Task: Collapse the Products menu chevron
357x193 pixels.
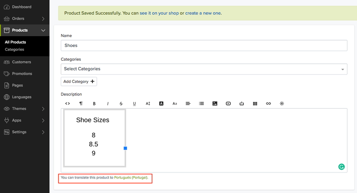Action: pyautogui.click(x=43, y=30)
